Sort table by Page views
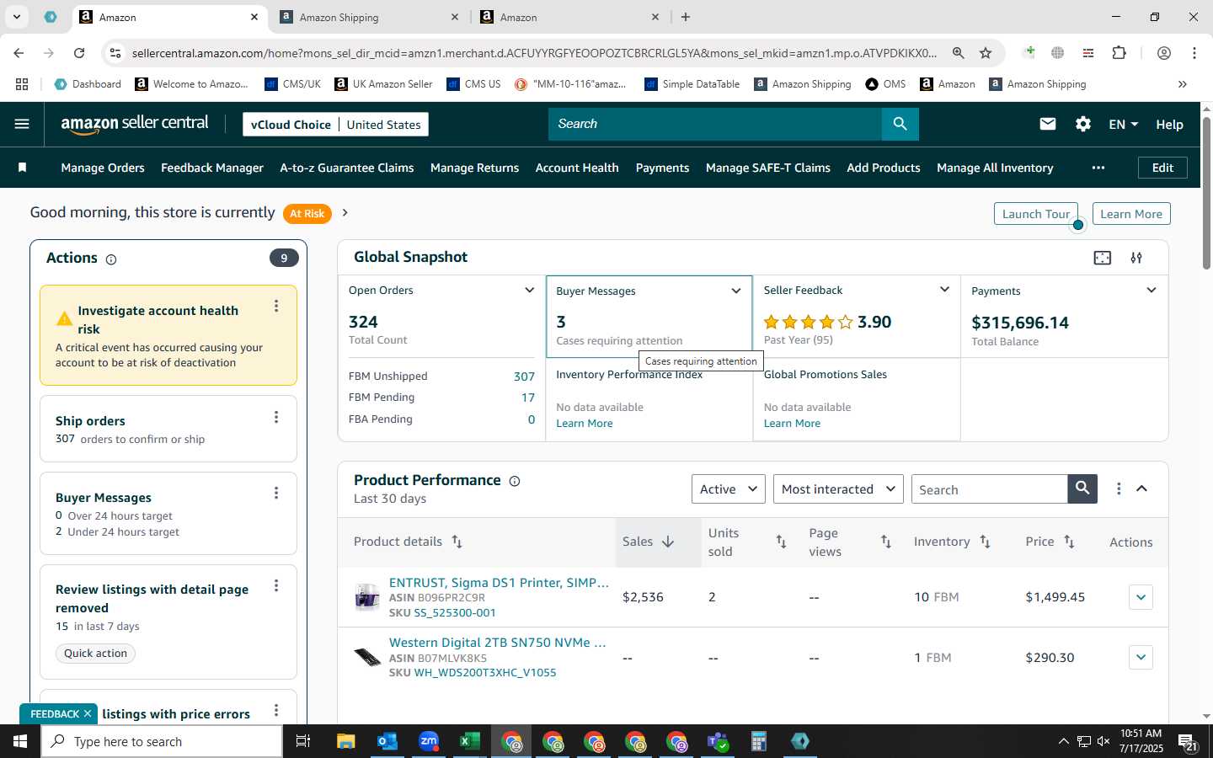 click(886, 542)
